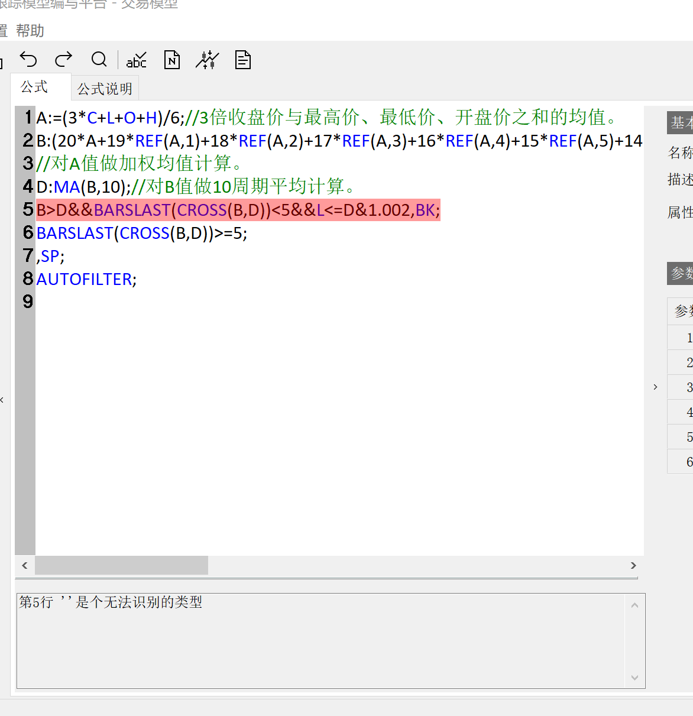The image size is (693, 716).
Task: Place cursor in highlighted line 5 code
Action: tap(238, 210)
